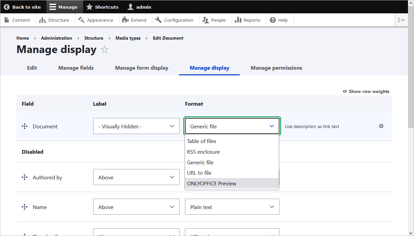Toggle the Shortcuts toolbar tray
Viewport: 414px width, 236px height.
102,7
